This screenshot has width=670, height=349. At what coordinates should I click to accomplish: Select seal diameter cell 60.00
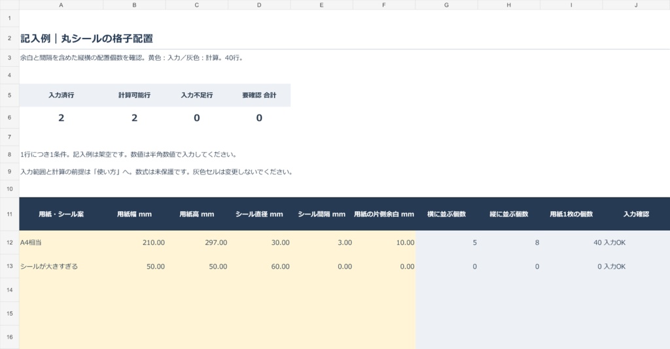point(259,266)
